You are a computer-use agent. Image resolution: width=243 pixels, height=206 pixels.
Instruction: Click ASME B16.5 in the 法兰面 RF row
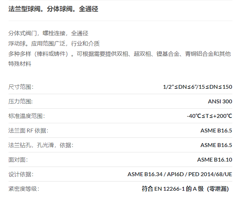point(216,131)
